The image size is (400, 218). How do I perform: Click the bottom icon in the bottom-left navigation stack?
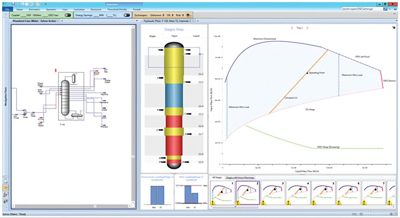tap(5, 201)
